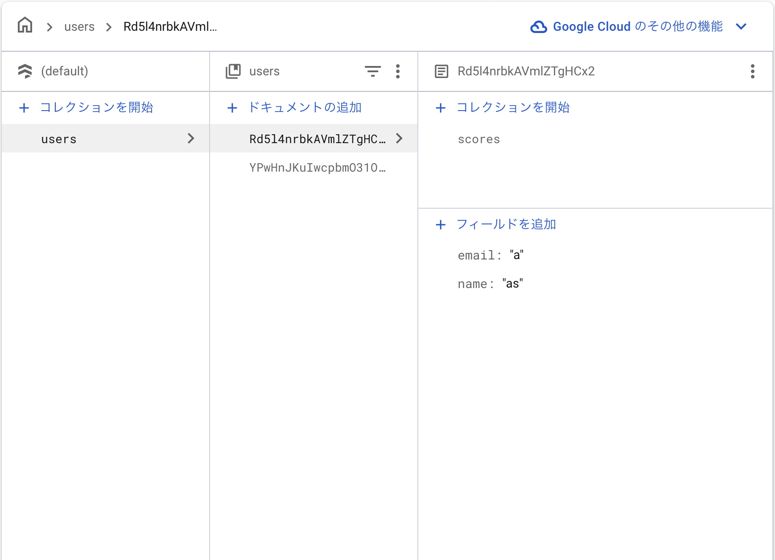This screenshot has height=560, width=775.
Task: Start a subcollection under document Rd5l4nrbkAVmlZTgHCx2
Action: (x=513, y=107)
